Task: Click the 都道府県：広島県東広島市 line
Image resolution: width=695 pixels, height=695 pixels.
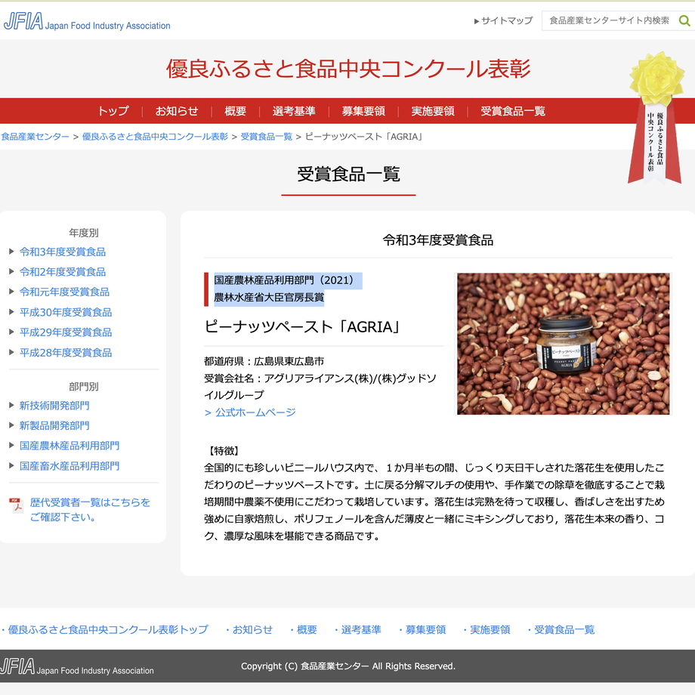Action: 264,361
